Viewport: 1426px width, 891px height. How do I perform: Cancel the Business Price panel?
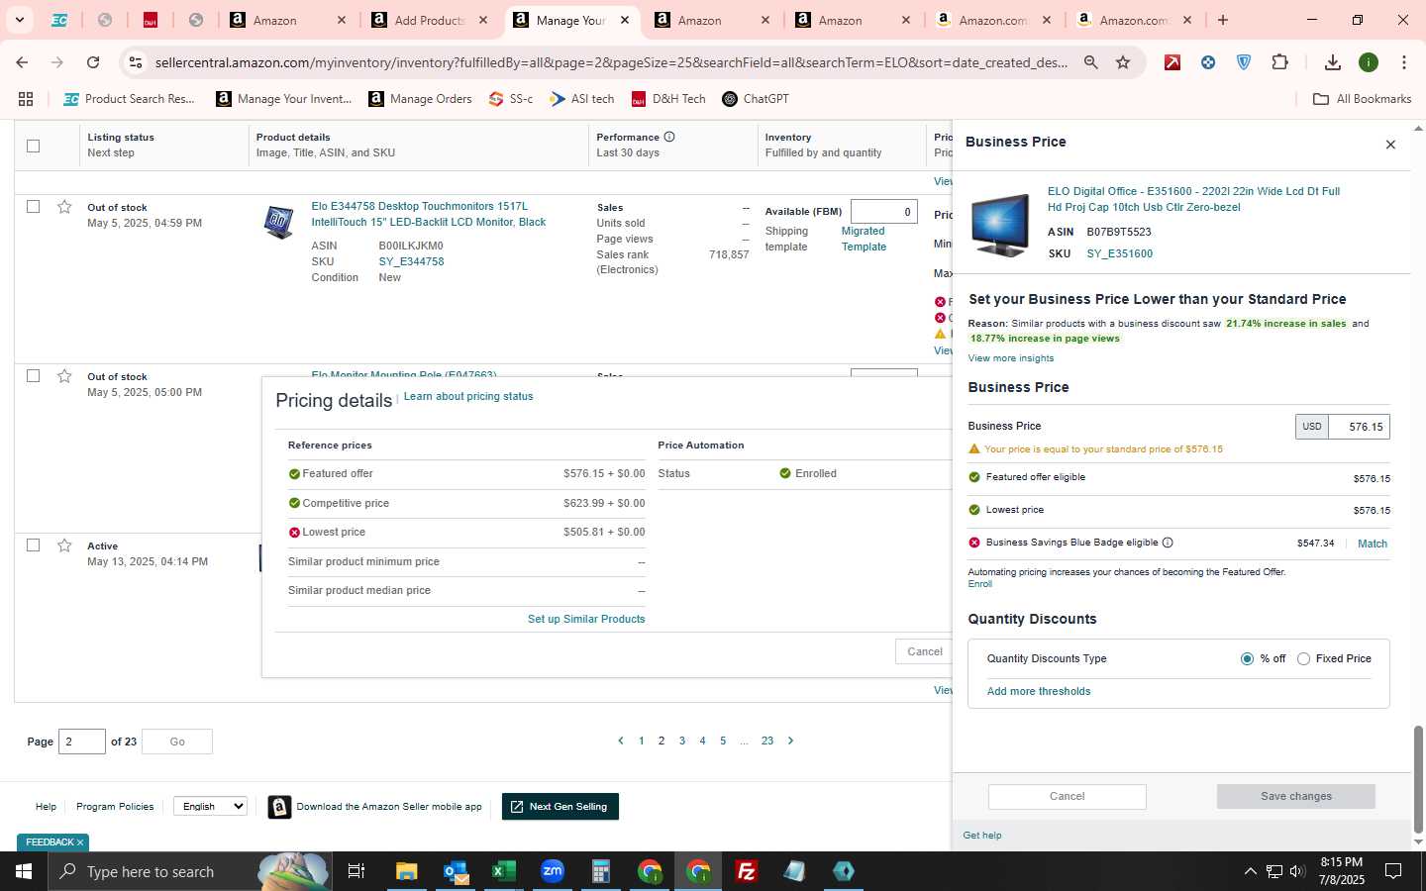1067,796
